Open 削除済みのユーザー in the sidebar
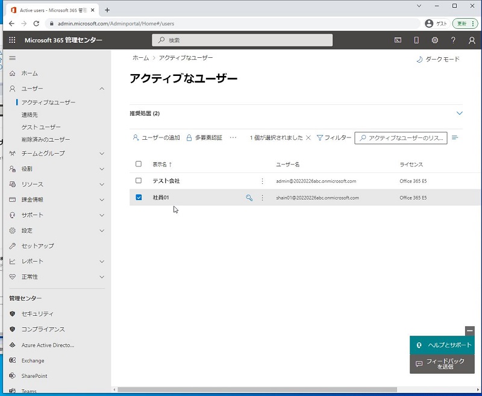 46,139
